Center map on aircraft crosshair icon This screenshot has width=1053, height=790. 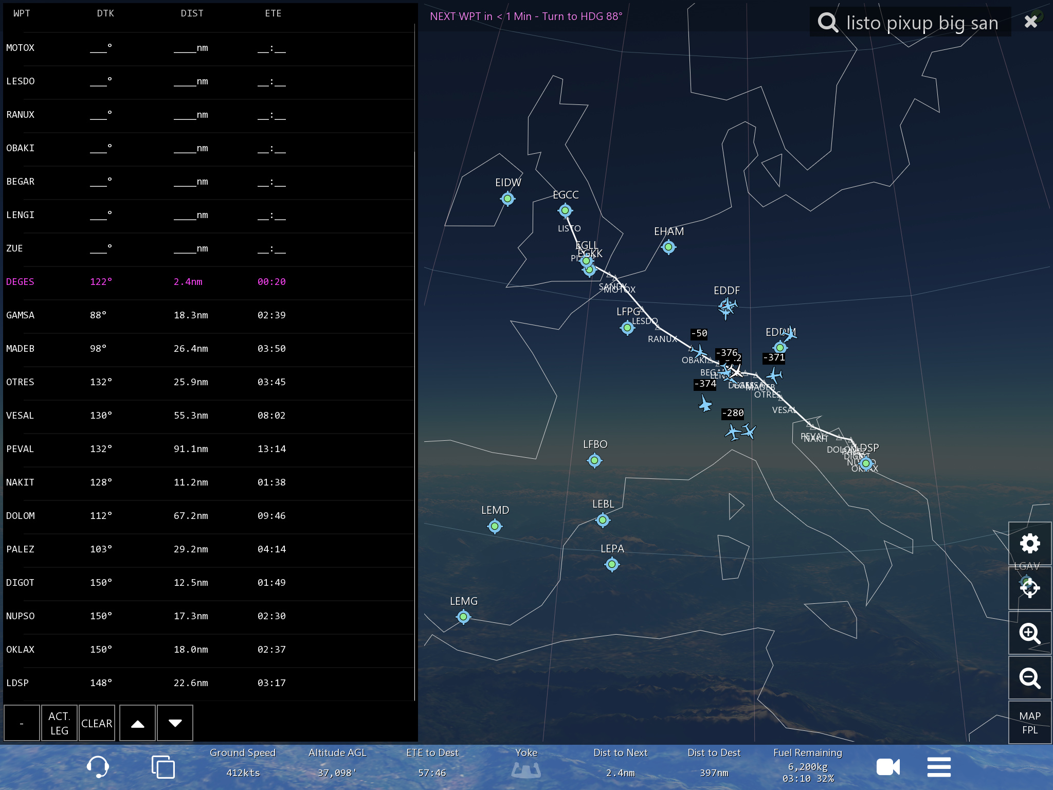[x=1029, y=588]
